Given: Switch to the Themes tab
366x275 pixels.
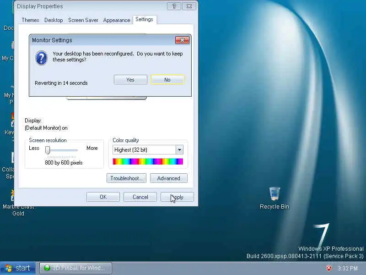Looking at the screenshot, I should pos(30,20).
